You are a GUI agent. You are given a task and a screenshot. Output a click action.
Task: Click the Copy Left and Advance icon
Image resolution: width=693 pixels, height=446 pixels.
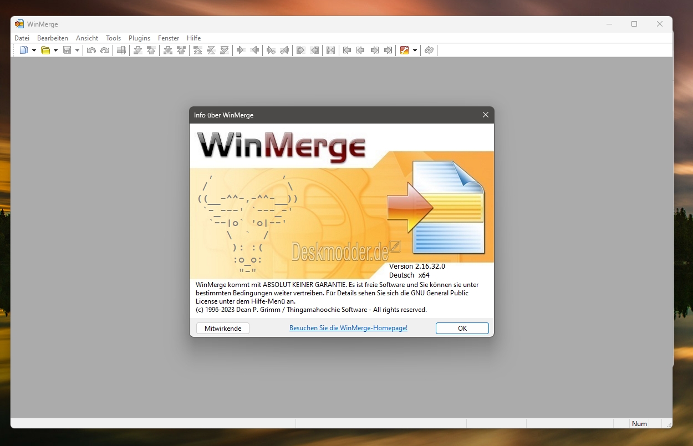(284, 50)
